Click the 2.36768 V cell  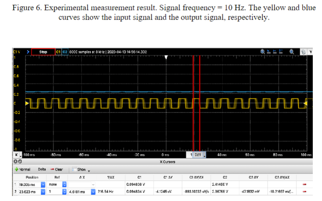point(220,191)
